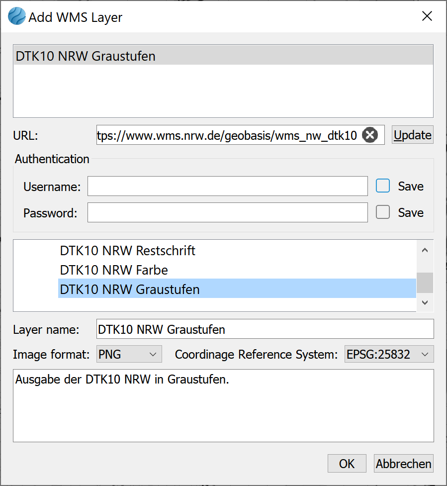This screenshot has height=486, width=447.
Task: Click the Layer name text field
Action: (x=265, y=329)
